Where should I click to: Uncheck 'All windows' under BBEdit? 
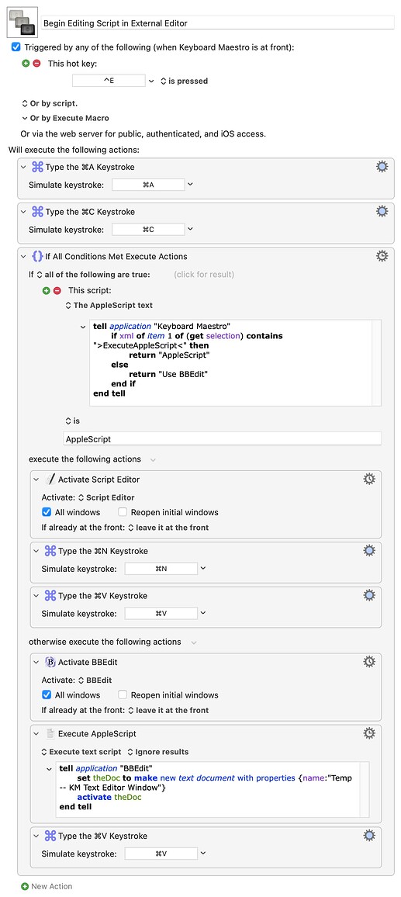click(x=47, y=694)
